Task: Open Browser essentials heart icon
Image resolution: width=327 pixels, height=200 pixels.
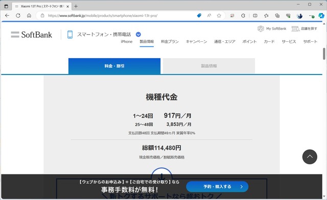Action: [x=288, y=16]
